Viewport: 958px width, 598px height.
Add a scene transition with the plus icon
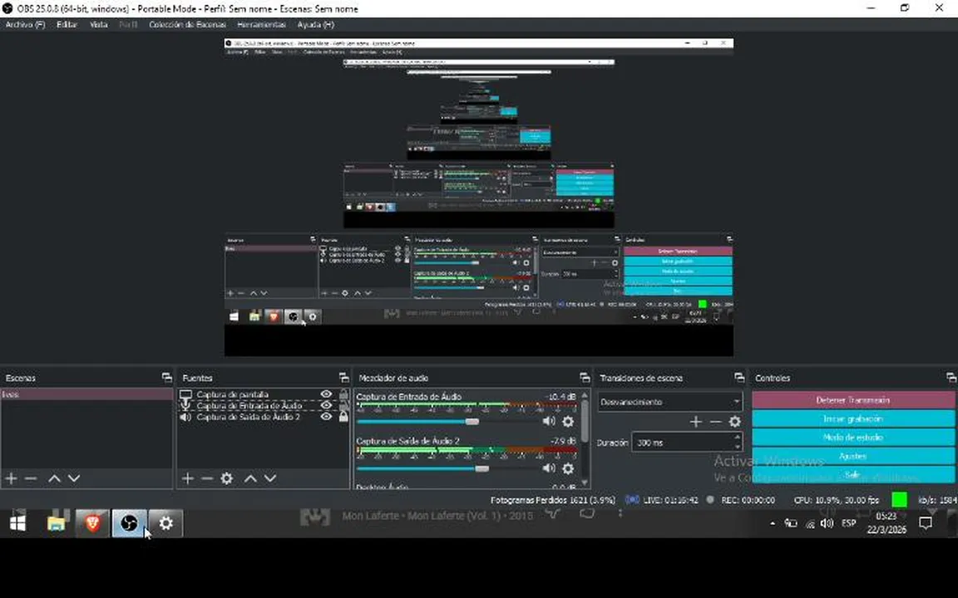click(x=695, y=422)
